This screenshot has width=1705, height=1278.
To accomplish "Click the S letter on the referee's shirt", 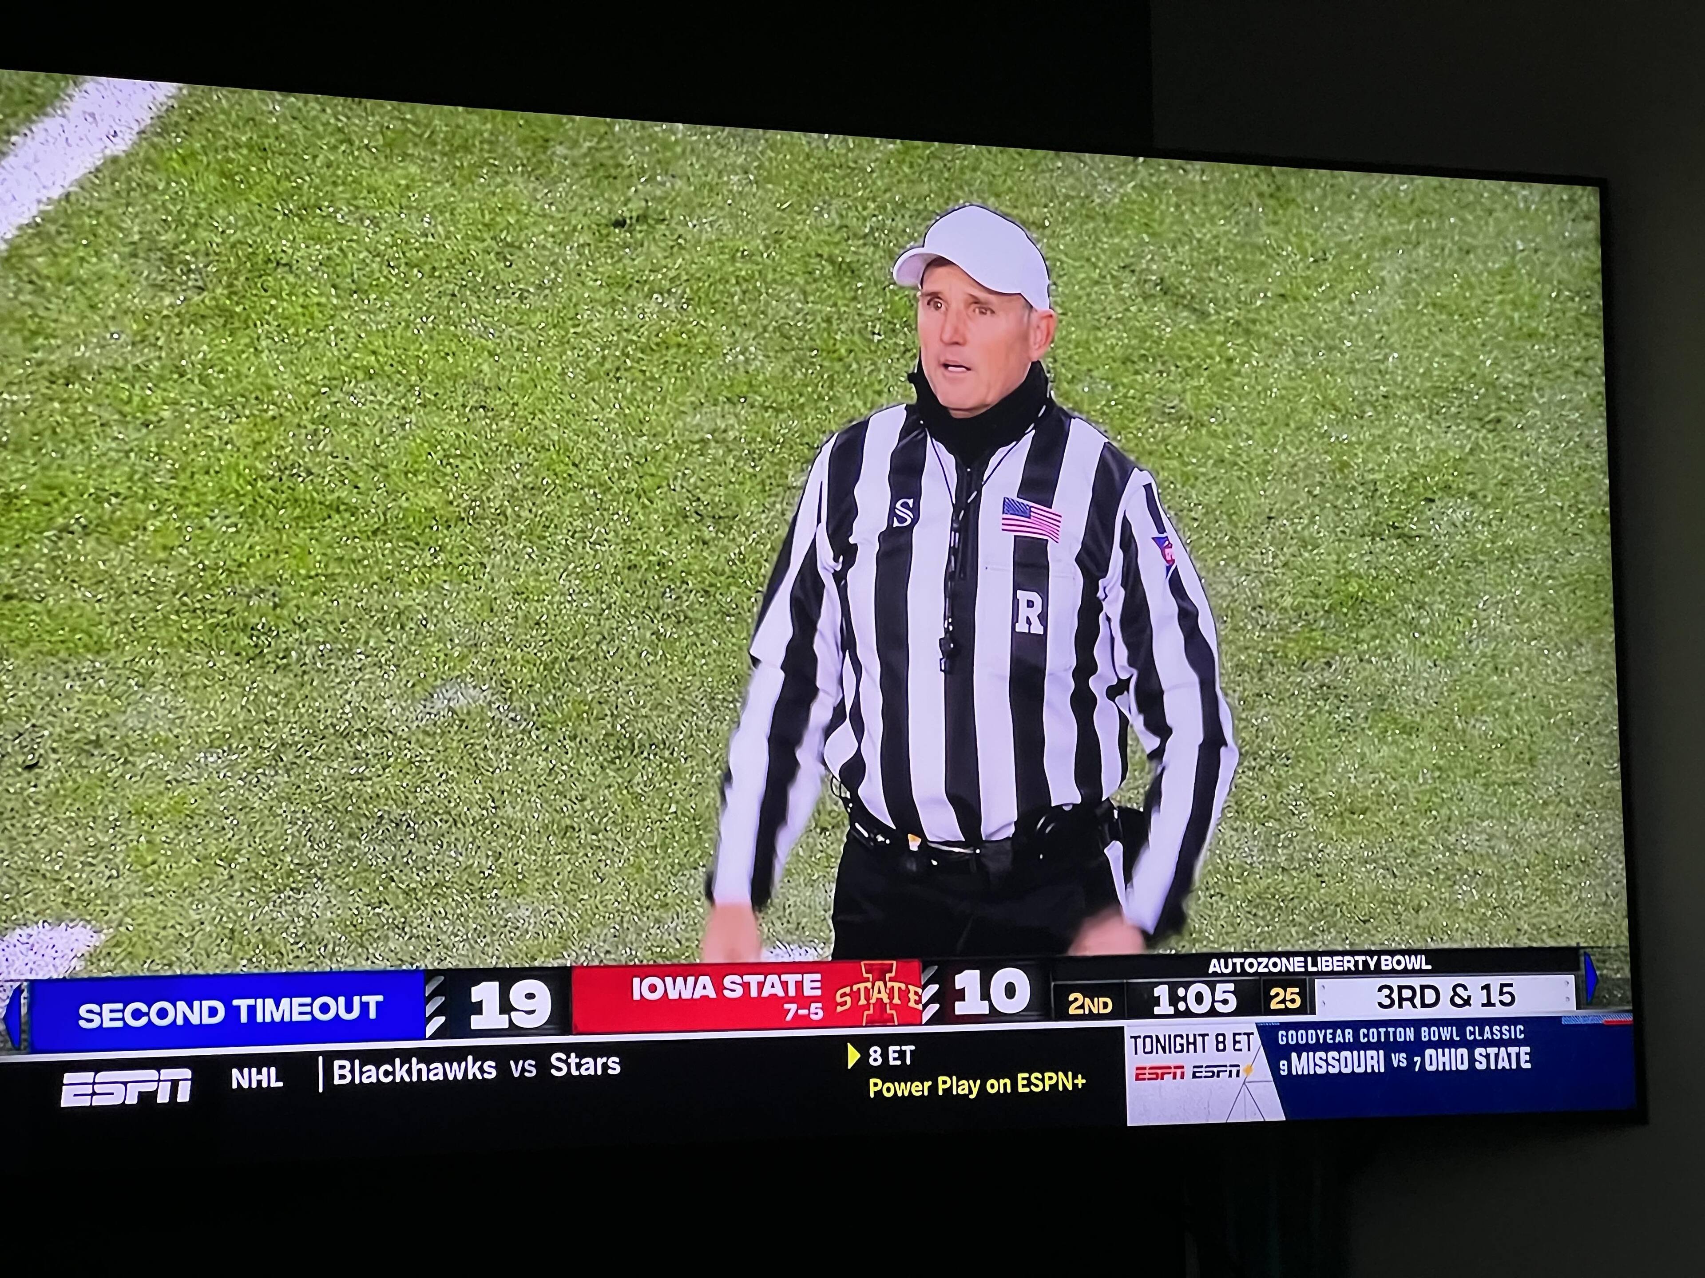I will point(904,512).
